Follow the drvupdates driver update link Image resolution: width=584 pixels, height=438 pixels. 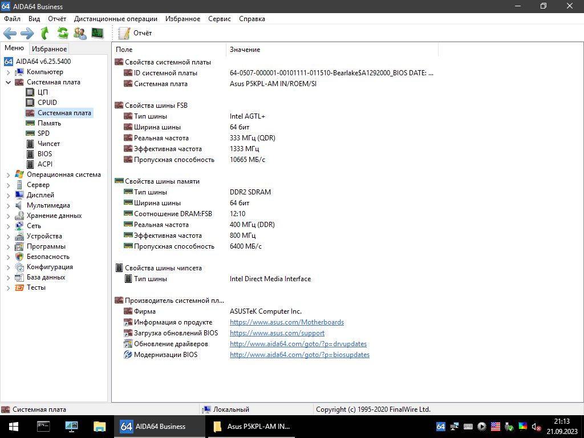pyautogui.click(x=298, y=344)
